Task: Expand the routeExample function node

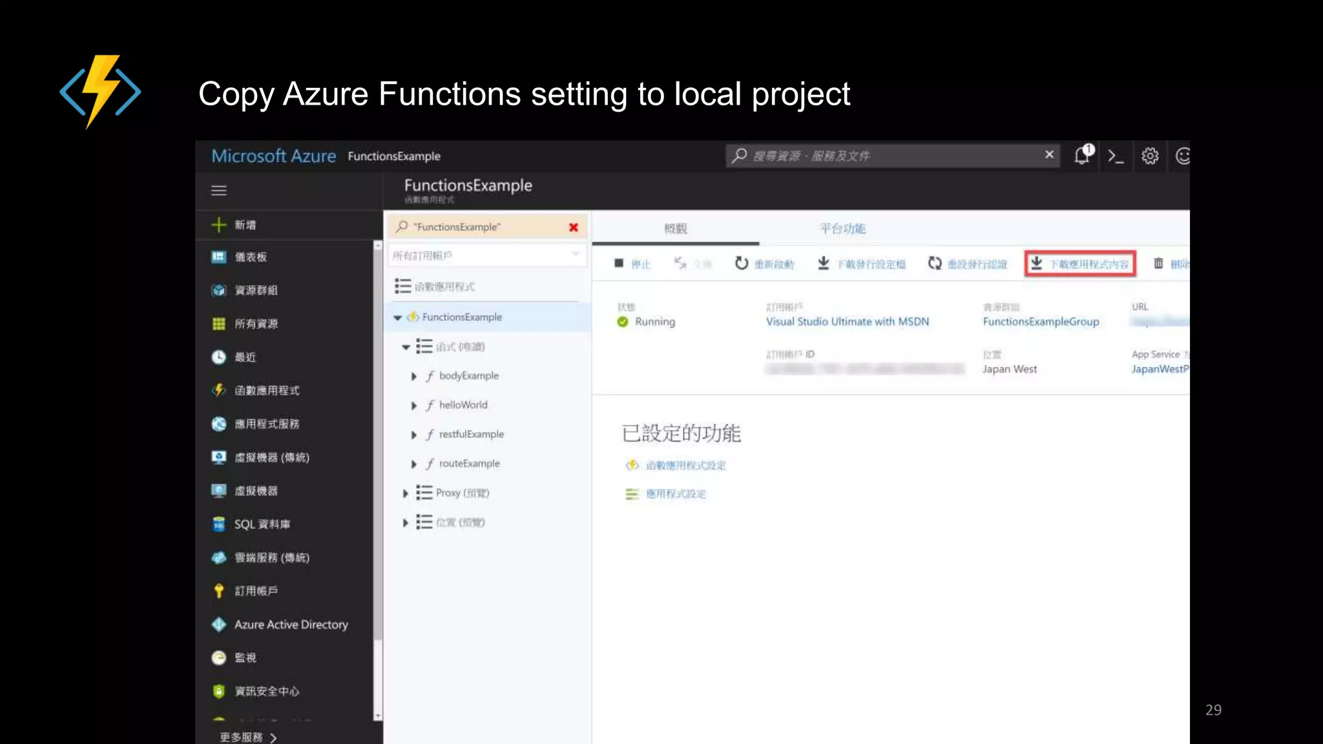Action: pyautogui.click(x=414, y=464)
